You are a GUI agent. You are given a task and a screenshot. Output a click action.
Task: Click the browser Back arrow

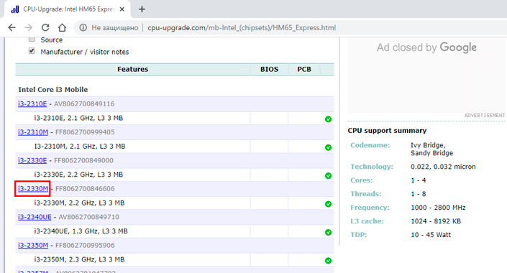point(12,28)
